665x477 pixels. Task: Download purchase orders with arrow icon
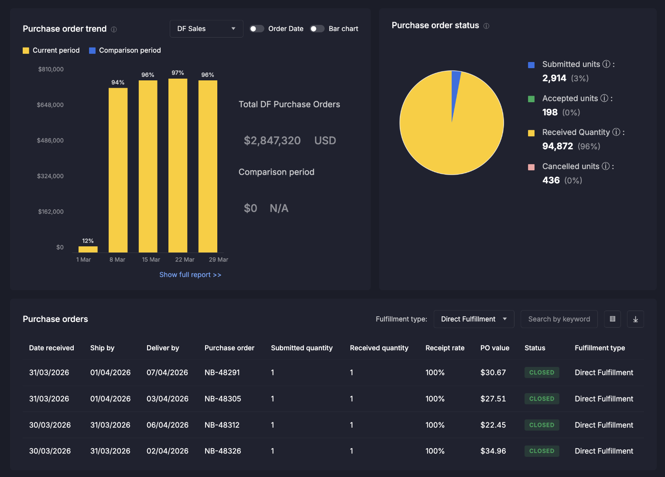pyautogui.click(x=635, y=319)
